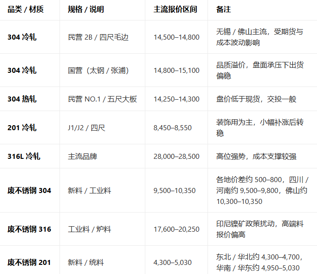Click the 国营（太钢 / 张浦）cell

click(99, 71)
